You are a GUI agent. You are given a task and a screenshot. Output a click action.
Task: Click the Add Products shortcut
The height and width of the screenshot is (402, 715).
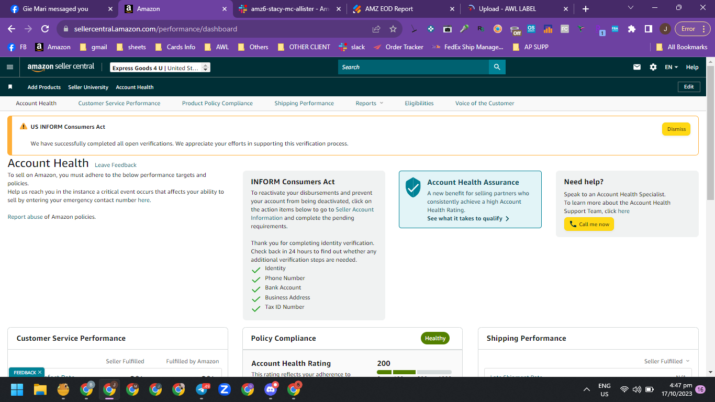[x=44, y=87]
